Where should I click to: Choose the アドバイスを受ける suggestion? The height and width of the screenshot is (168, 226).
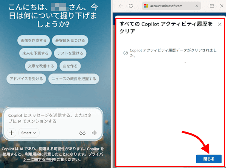[26, 79]
